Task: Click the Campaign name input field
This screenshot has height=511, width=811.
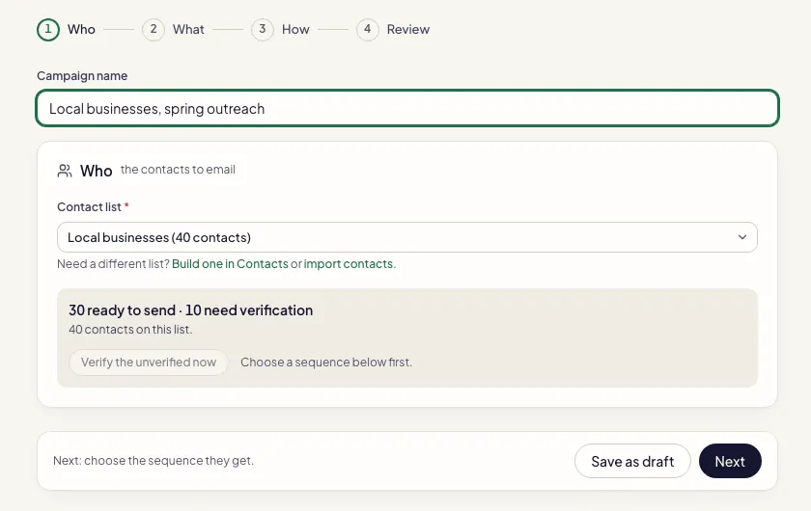Action: (x=407, y=109)
